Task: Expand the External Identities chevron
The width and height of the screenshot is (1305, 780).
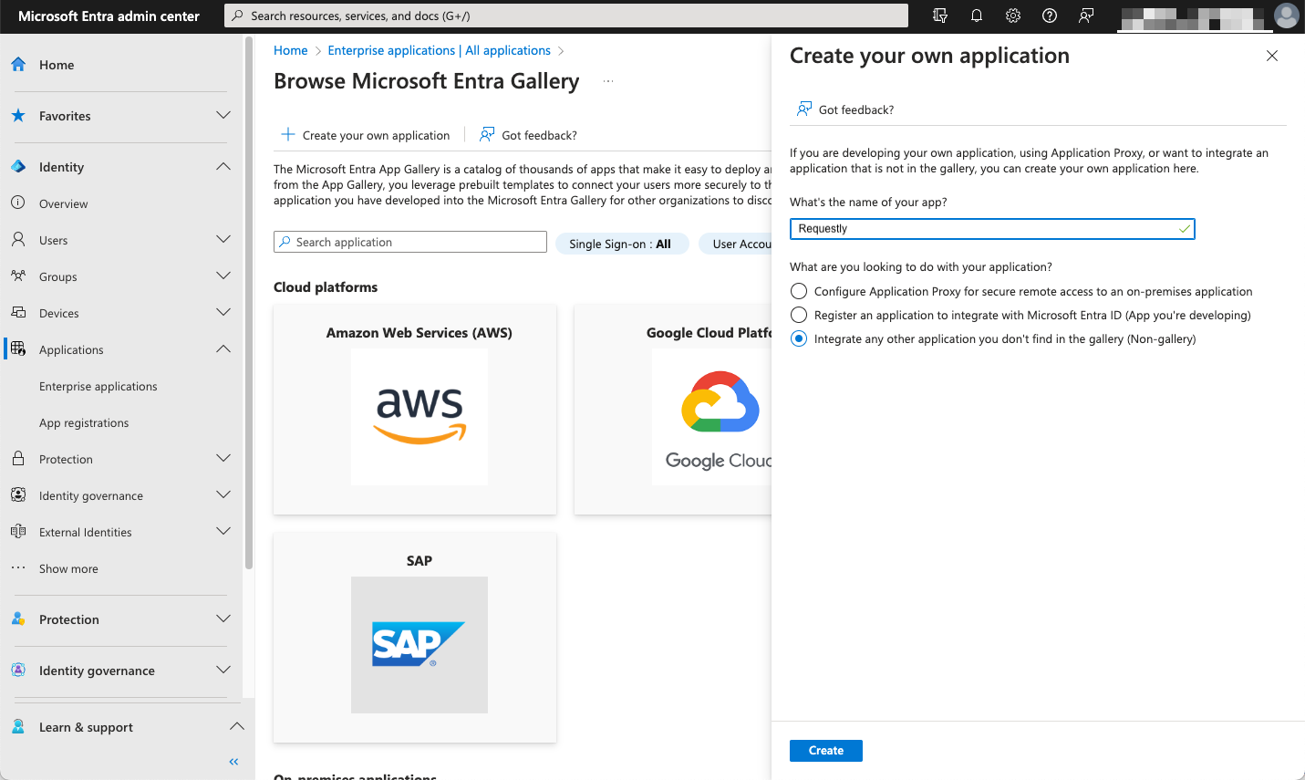Action: [223, 531]
